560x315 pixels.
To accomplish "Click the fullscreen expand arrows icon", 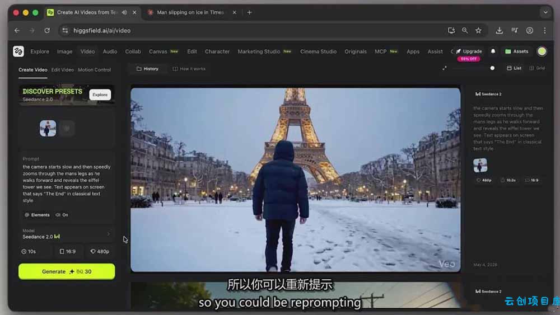I will (444, 68).
